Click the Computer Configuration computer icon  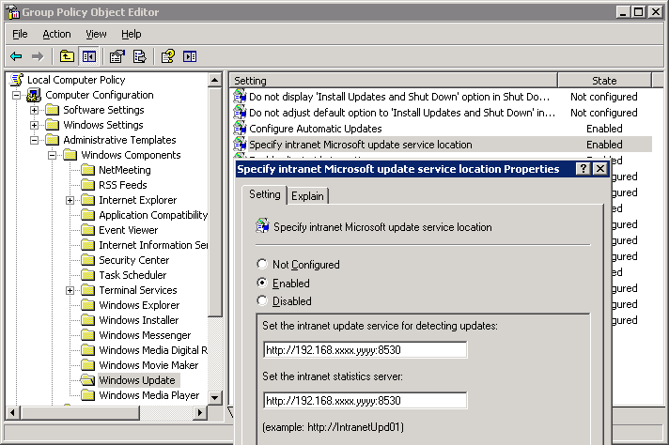click(34, 95)
